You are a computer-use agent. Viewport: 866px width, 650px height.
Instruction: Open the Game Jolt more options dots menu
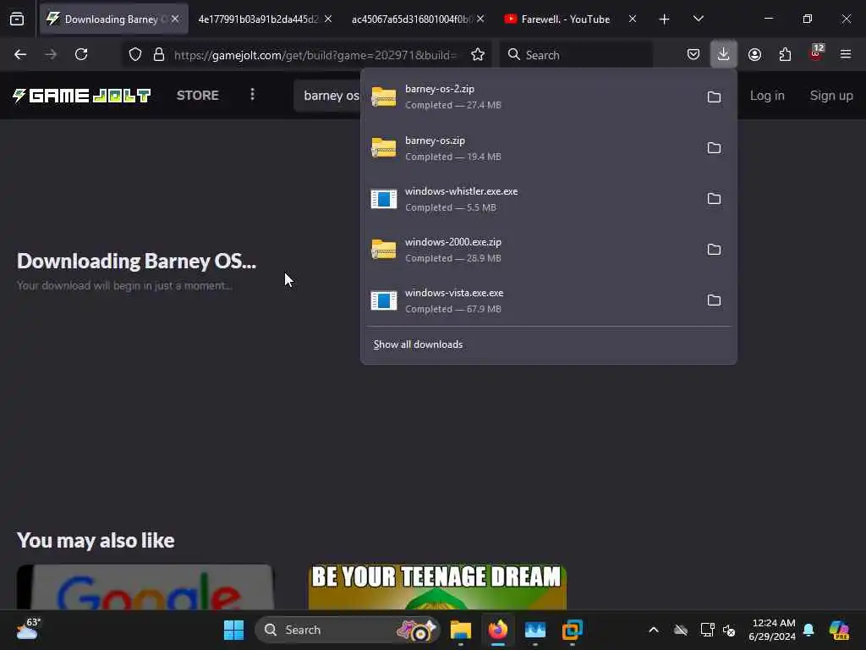pyautogui.click(x=252, y=95)
